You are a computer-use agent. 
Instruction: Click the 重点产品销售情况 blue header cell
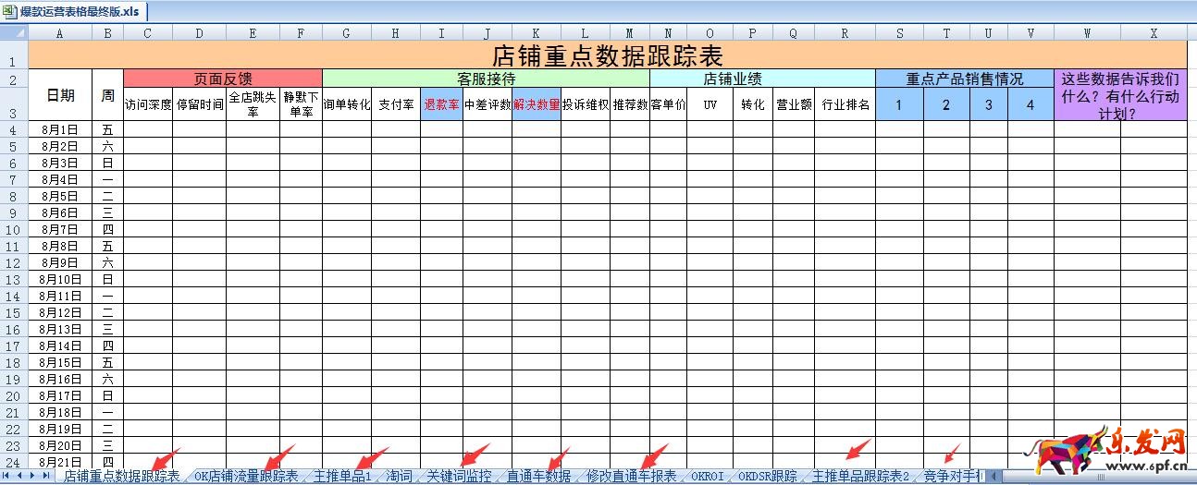pyautogui.click(x=965, y=79)
